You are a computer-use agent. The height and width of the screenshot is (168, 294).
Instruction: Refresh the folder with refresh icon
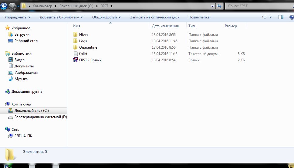(219, 6)
